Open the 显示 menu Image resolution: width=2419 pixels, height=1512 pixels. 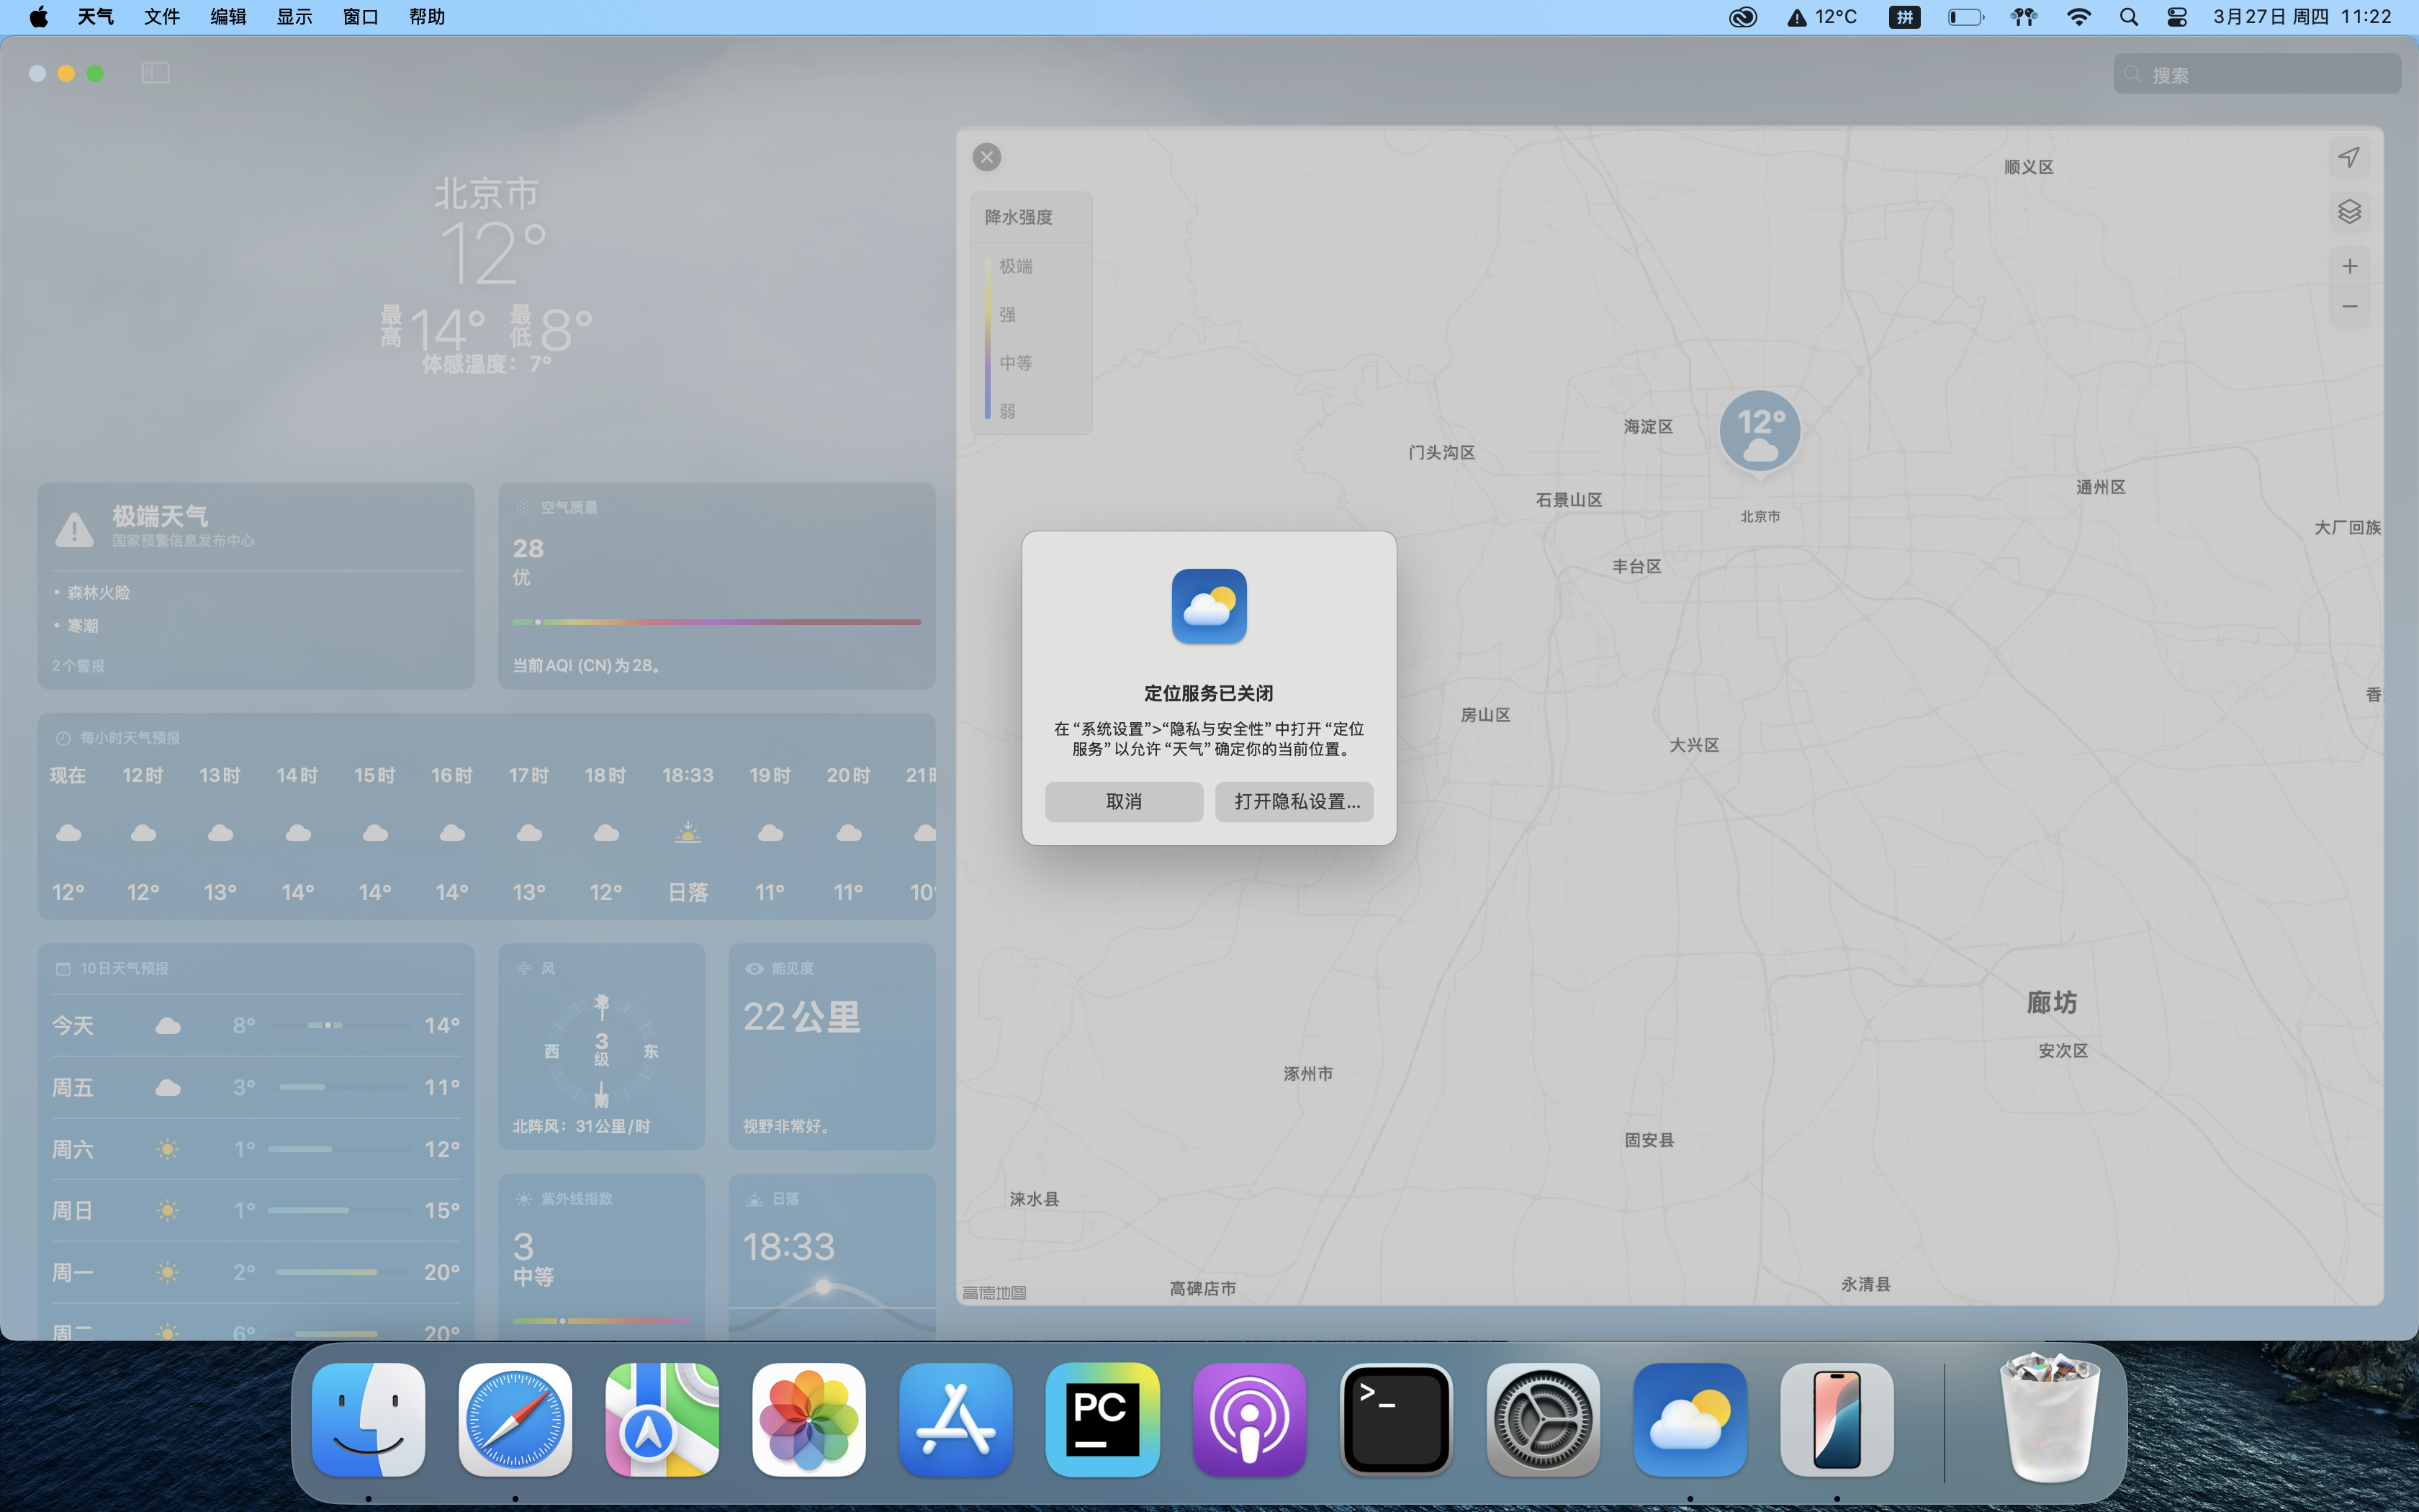[294, 17]
